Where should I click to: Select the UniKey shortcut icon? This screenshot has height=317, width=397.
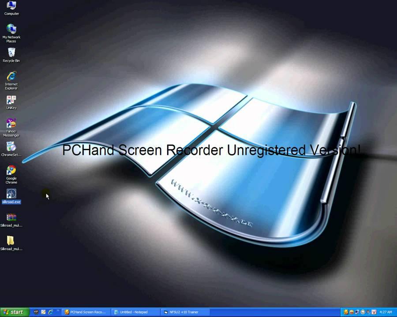point(11,102)
